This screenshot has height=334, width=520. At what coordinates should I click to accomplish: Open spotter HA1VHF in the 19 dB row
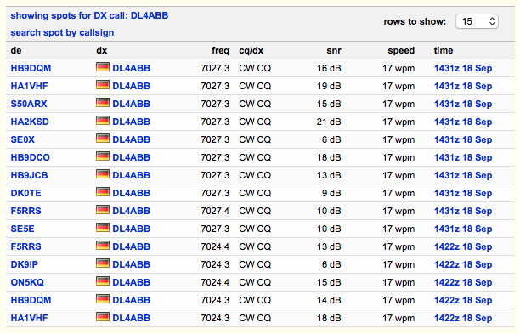(29, 86)
